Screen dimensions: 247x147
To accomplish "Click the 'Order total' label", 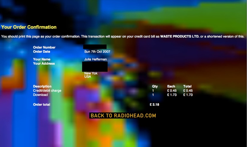I will coord(42,105).
